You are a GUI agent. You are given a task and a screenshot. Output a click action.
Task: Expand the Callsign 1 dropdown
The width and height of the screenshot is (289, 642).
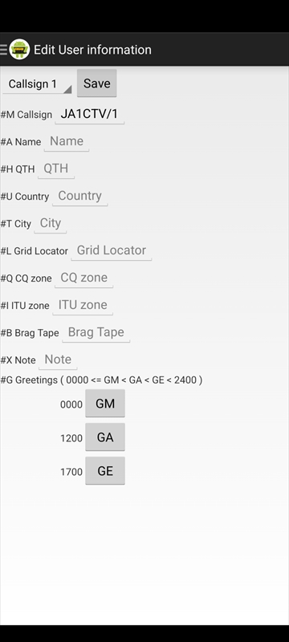[x=37, y=84]
